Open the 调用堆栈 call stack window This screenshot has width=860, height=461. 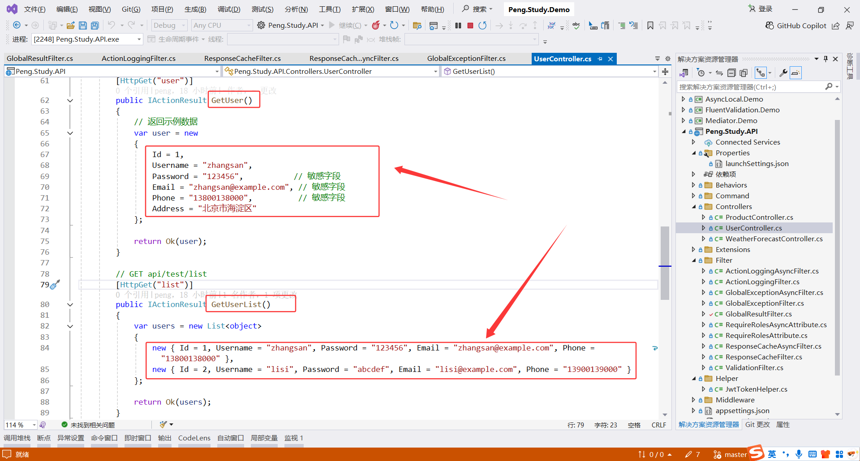pos(17,438)
